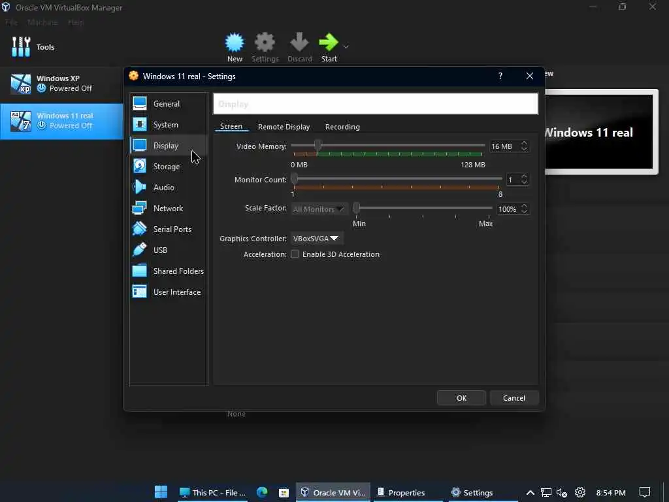Increase Monitor Count with spinner up arrow
The image size is (669, 502).
524,176
